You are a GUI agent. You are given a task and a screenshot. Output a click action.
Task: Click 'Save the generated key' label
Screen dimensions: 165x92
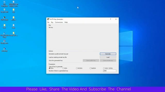pos(56,61)
